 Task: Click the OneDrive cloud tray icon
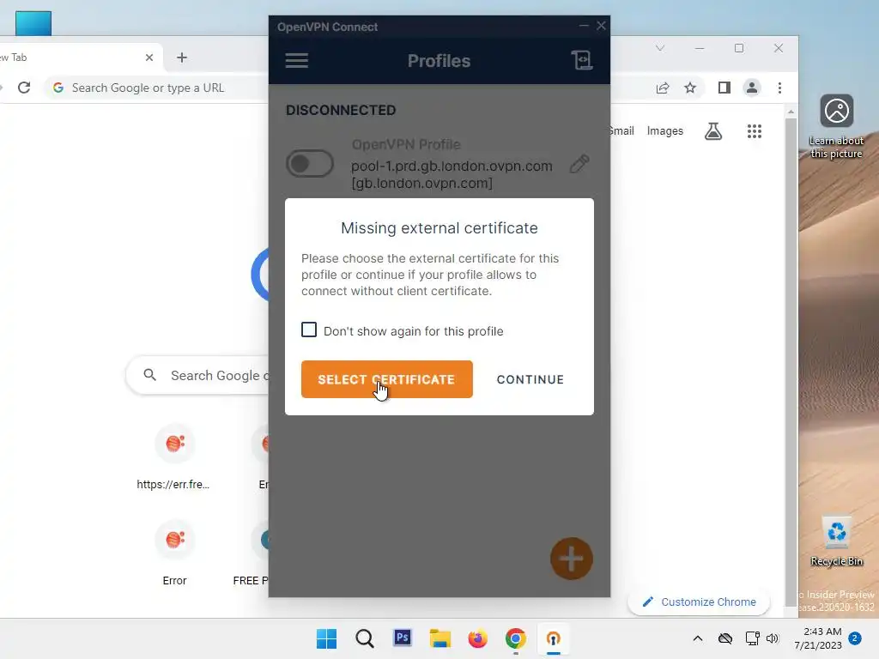(725, 638)
